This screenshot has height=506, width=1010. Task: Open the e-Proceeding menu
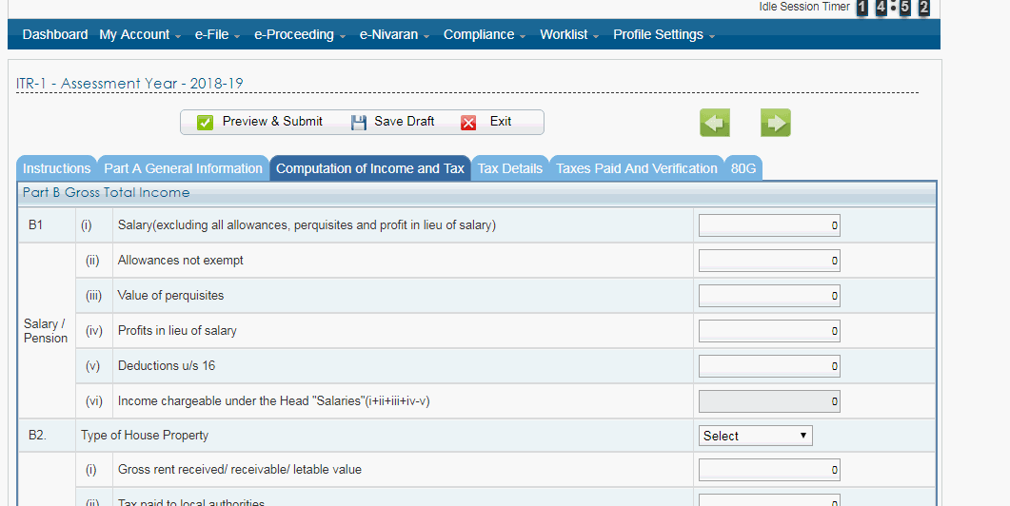click(x=300, y=35)
